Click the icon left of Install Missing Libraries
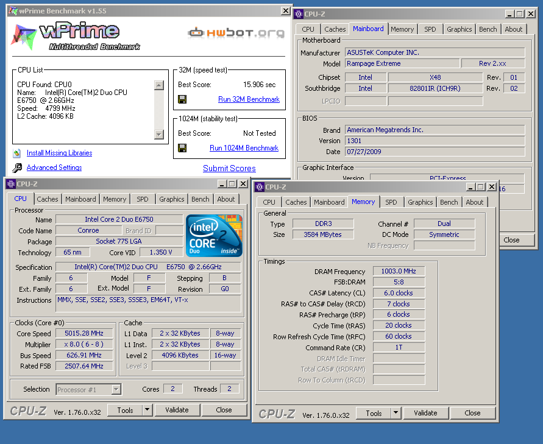Viewport: 543px width, 444px height. click(x=16, y=153)
